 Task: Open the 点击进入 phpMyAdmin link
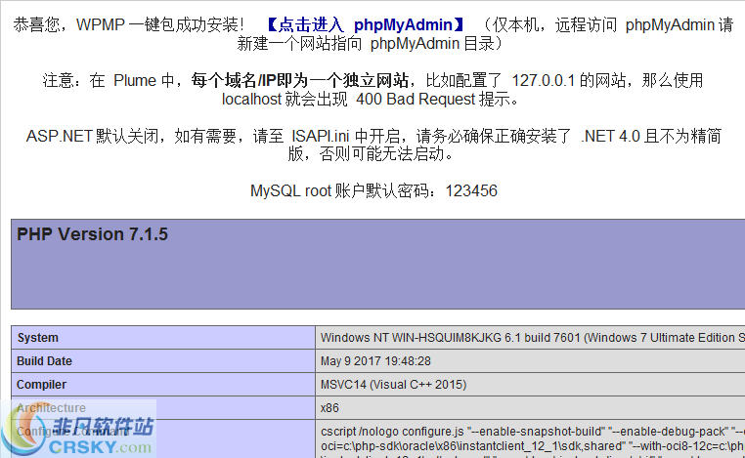(x=366, y=24)
